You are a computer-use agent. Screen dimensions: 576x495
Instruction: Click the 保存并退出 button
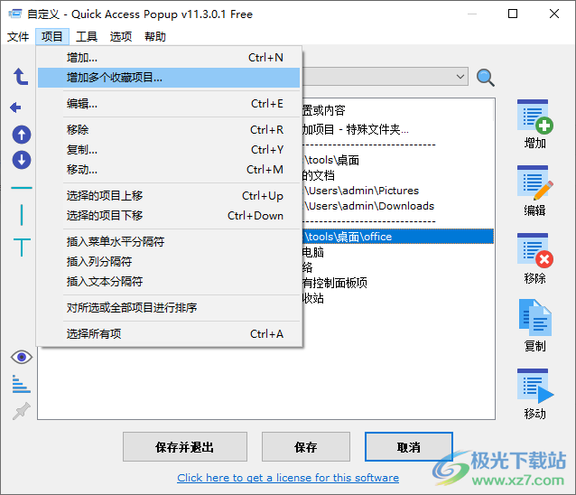coord(185,447)
